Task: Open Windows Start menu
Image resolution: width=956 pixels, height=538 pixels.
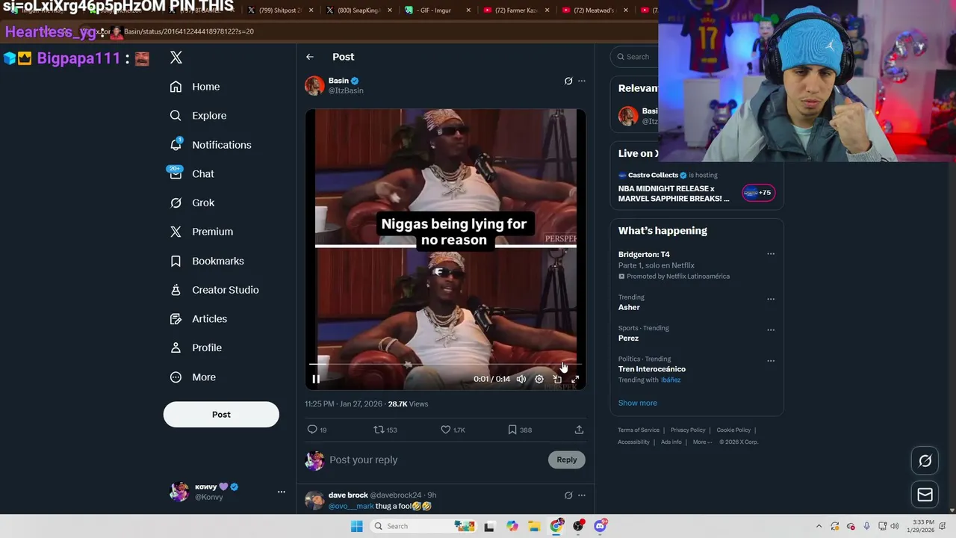Action: pyautogui.click(x=357, y=526)
